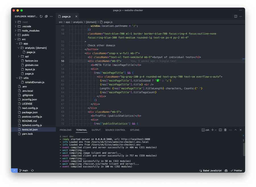Image resolution: width=256 pixels, height=187 pixels.
Task: Collapse all folders in Explorer
Action: tap(46, 16)
